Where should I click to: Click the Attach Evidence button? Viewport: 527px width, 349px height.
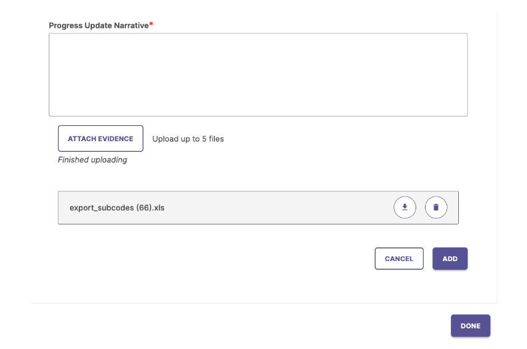point(101,139)
